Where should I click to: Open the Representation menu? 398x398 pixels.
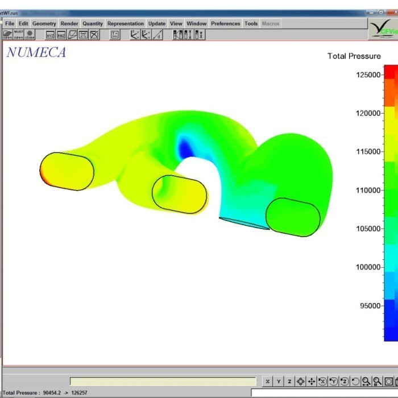click(x=126, y=24)
